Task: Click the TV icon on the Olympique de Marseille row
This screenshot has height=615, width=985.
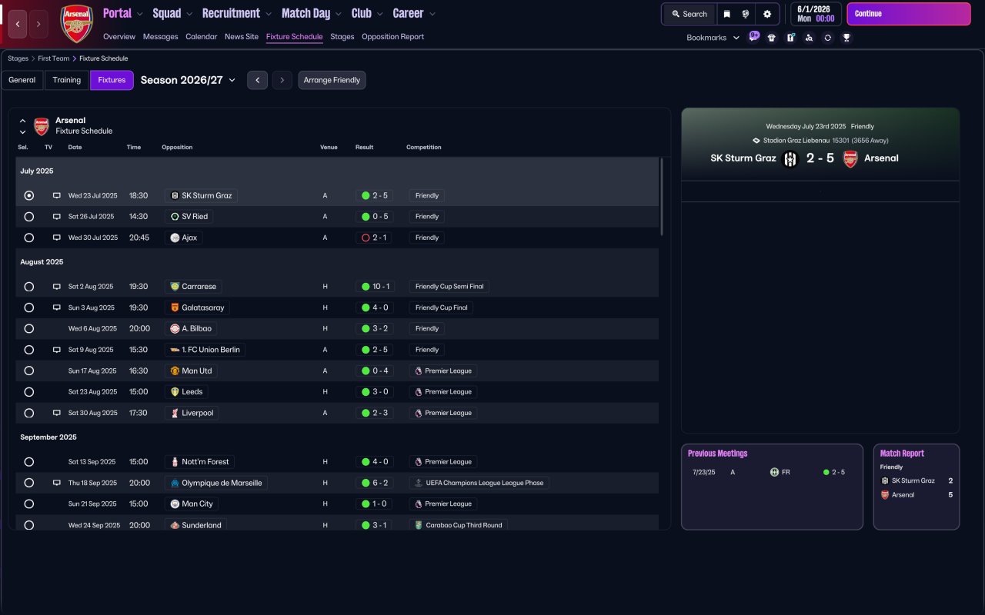Action: [x=56, y=483]
